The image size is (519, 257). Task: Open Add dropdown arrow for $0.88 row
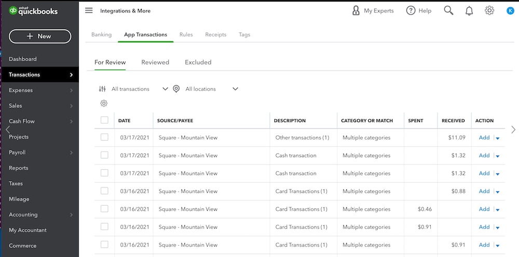(498, 192)
